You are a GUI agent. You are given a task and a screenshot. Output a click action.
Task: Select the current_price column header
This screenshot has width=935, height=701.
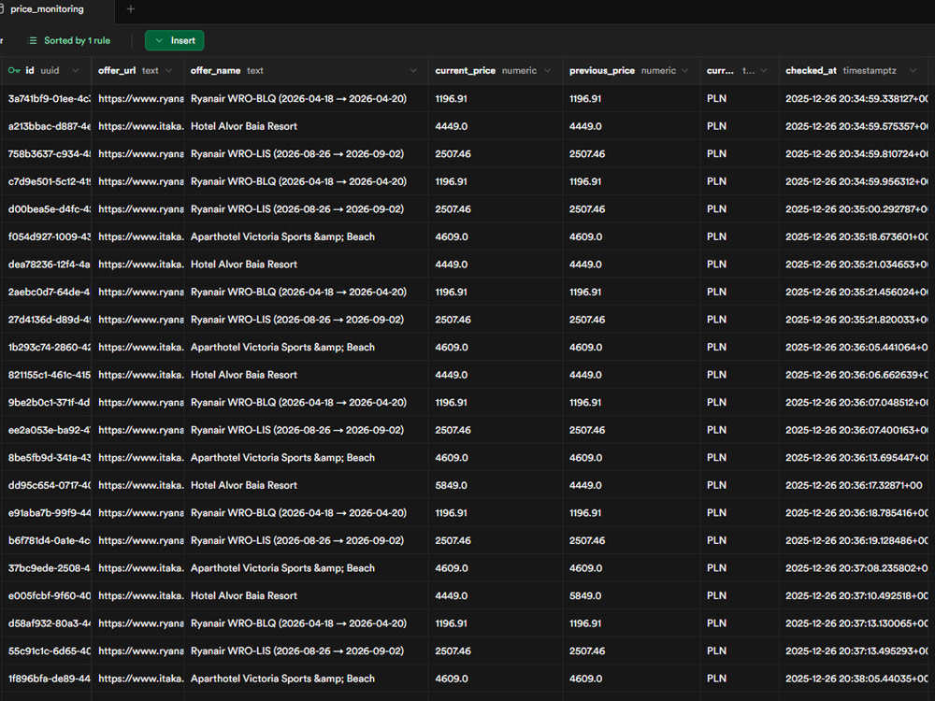(x=496, y=70)
